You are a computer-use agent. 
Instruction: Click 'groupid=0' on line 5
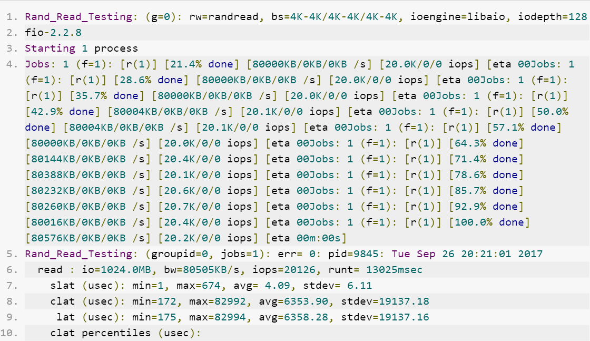tap(180, 254)
